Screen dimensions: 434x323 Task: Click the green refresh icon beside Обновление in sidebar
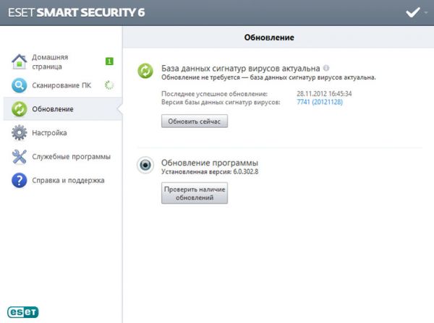click(19, 109)
